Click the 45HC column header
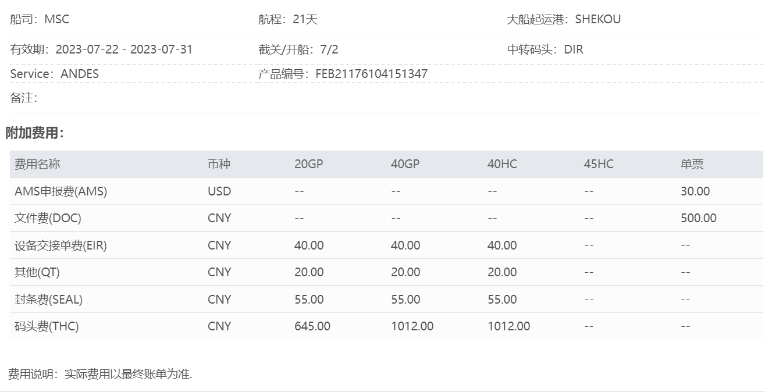 pyautogui.click(x=599, y=164)
